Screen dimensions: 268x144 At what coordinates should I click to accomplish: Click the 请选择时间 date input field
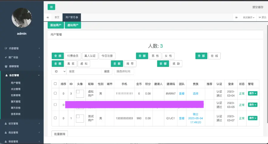coord(124,72)
